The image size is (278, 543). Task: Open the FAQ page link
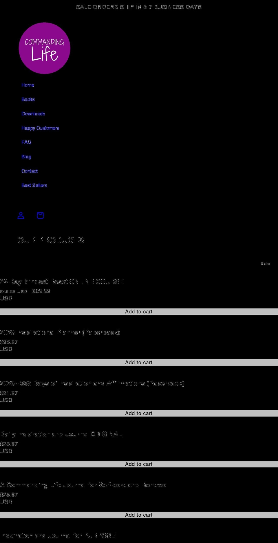click(x=26, y=142)
